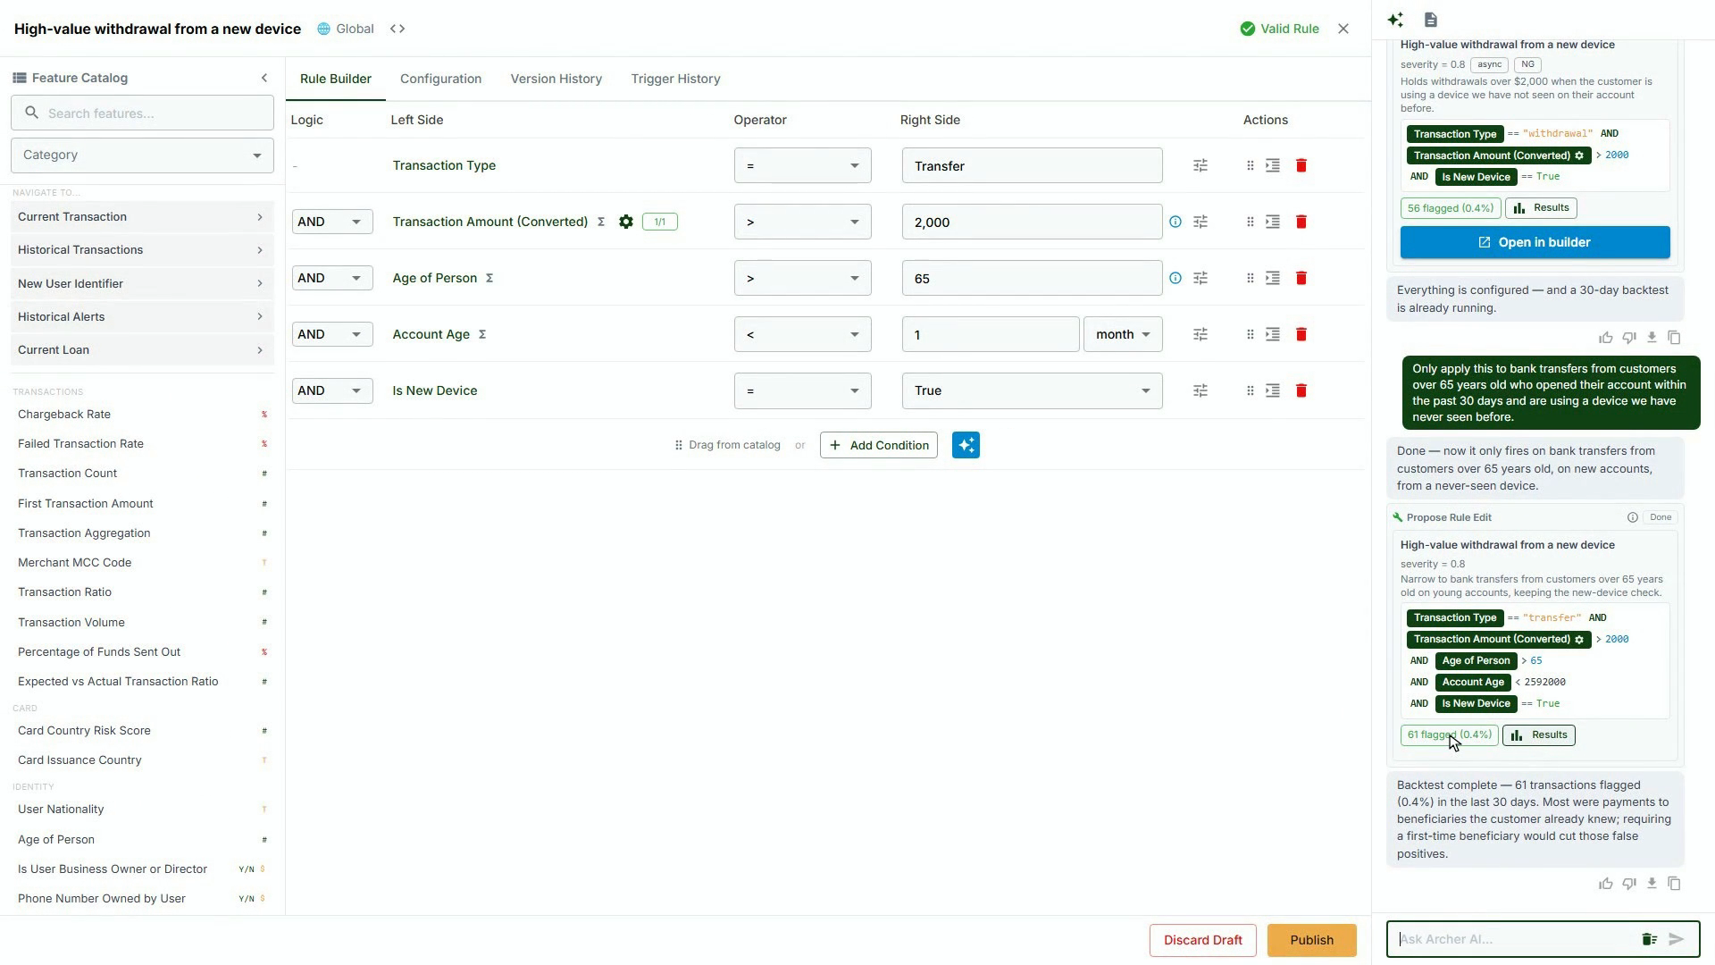The image size is (1715, 965).
Task: Open the rule in builder from chat
Action: (1535, 242)
